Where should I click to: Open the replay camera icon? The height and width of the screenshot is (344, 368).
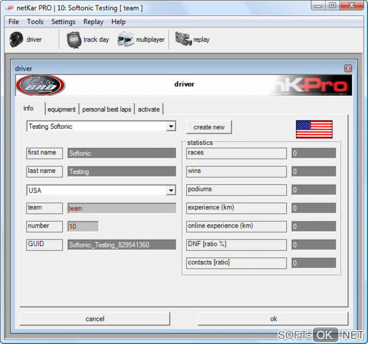pos(183,39)
